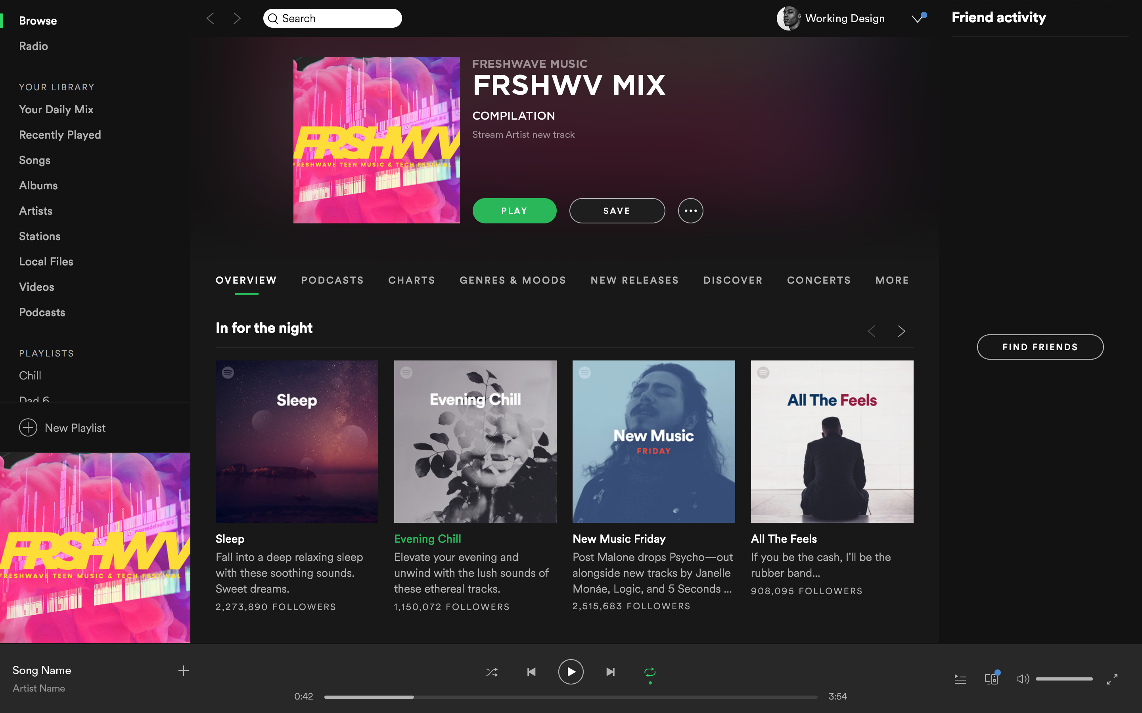The height and width of the screenshot is (713, 1142).
Task: Open the three-dot more options menu
Action: click(690, 211)
